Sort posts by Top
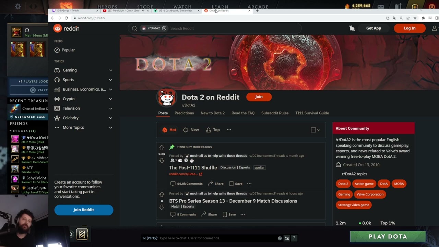The width and height of the screenshot is (439, 247). click(x=213, y=130)
